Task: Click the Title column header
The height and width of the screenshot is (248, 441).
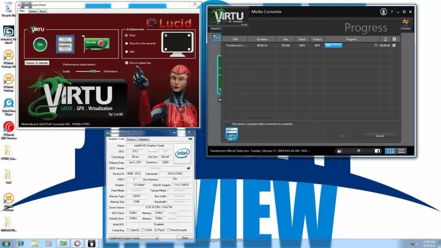Action: click(235, 39)
